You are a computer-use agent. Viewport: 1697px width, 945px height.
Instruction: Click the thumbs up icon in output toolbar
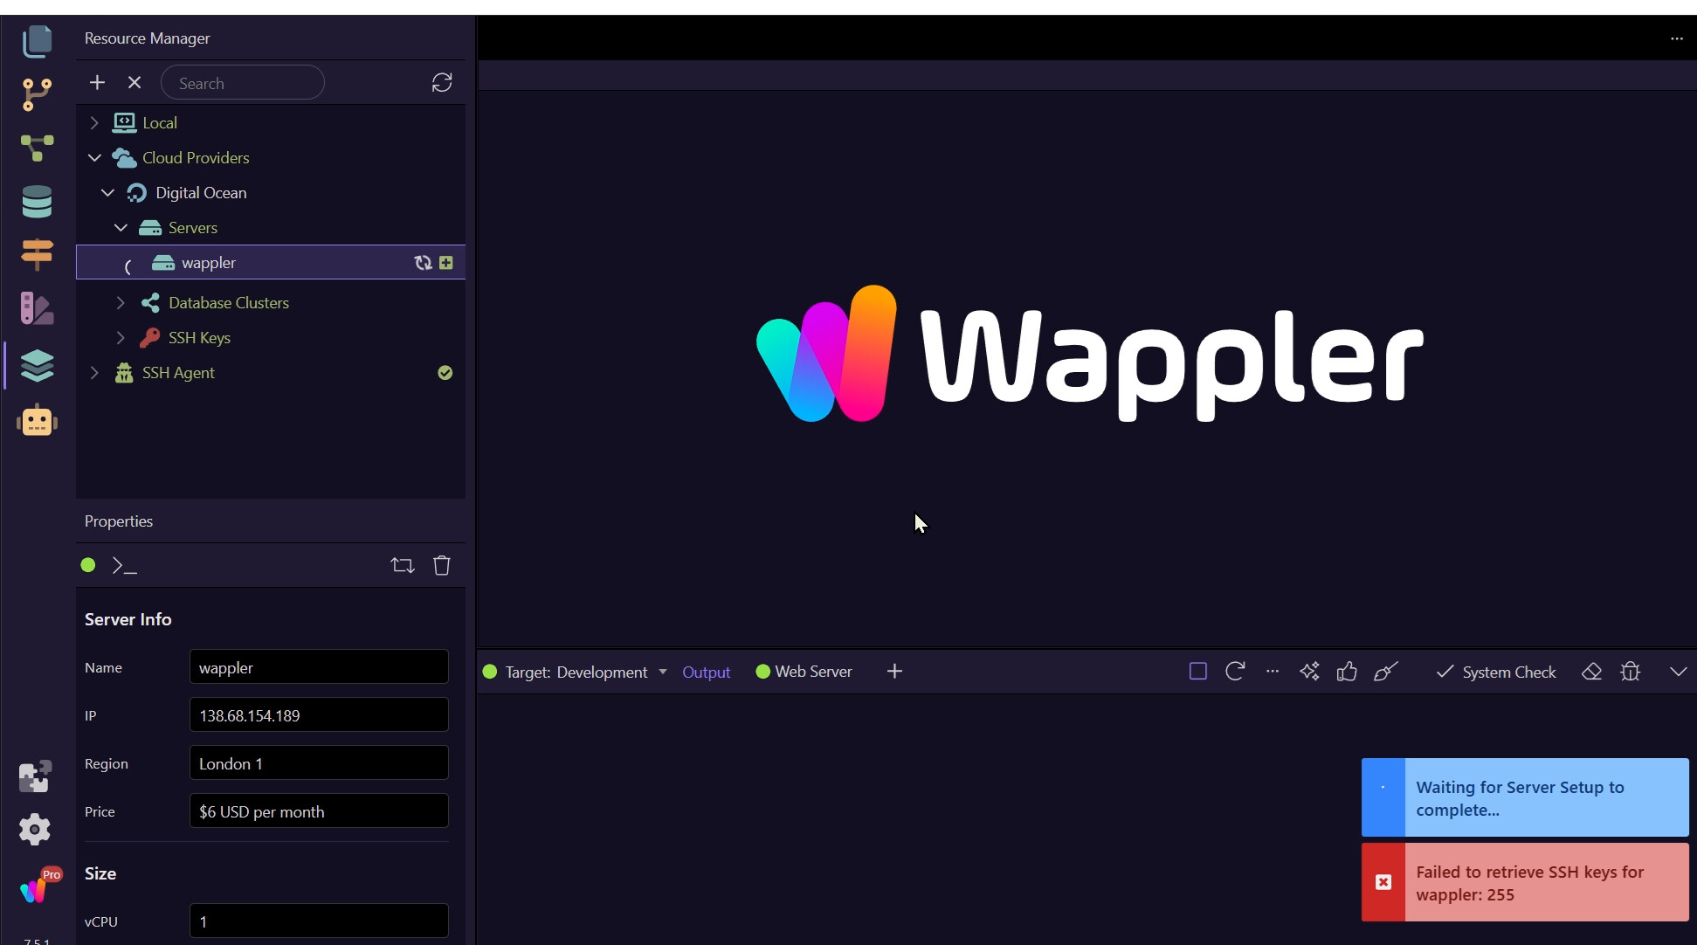pos(1347,672)
